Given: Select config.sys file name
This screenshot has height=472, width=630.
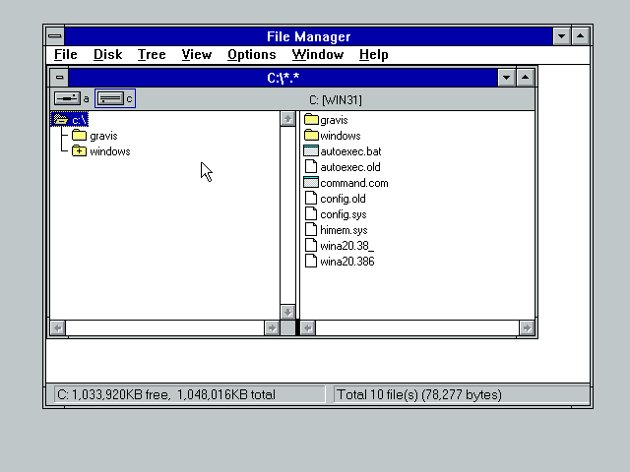Looking at the screenshot, I should [344, 214].
